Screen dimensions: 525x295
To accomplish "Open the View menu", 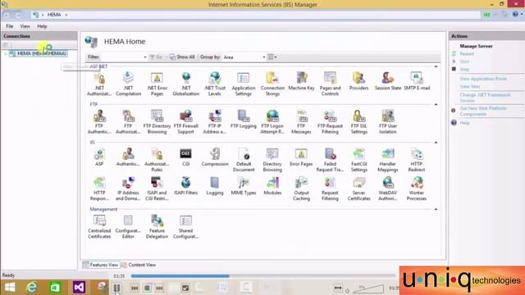I will (25, 26).
